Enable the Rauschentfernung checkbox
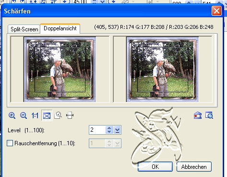 click(10, 143)
